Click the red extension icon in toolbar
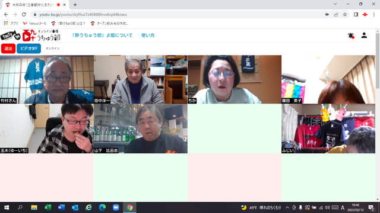 (365, 14)
